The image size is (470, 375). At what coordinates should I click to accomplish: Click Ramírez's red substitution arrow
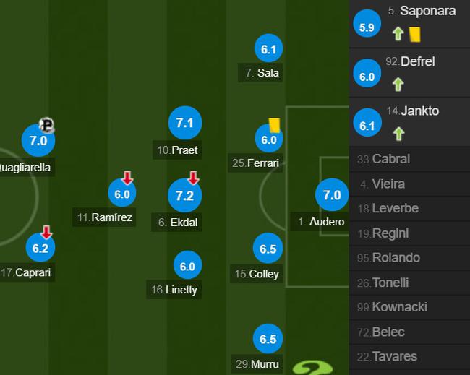coord(128,178)
